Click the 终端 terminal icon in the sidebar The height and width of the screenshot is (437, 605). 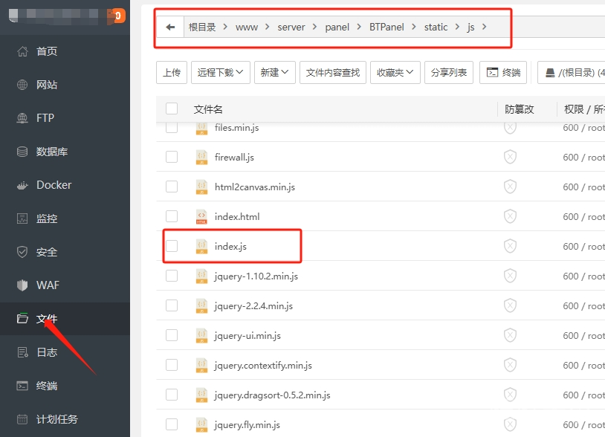[x=22, y=385]
